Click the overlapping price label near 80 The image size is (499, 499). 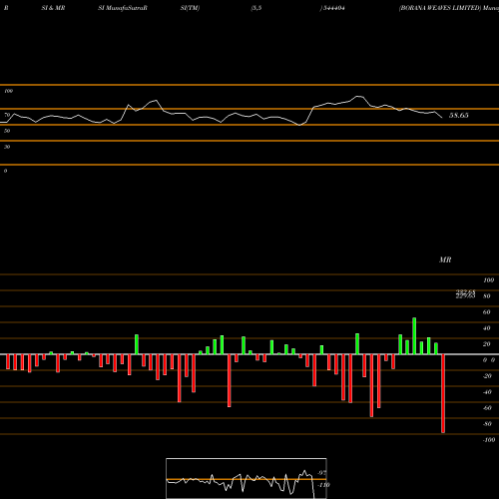(x=465, y=294)
